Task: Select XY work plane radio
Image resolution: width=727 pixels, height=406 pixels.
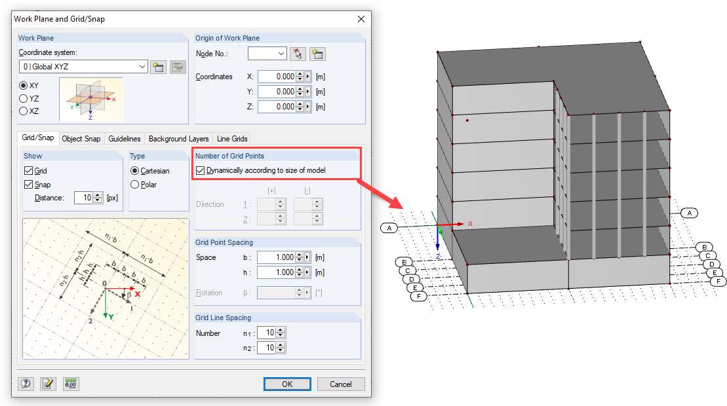Action: [x=23, y=86]
